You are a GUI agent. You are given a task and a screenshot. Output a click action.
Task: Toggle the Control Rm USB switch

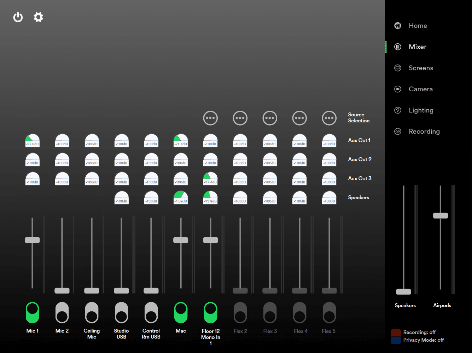click(151, 312)
